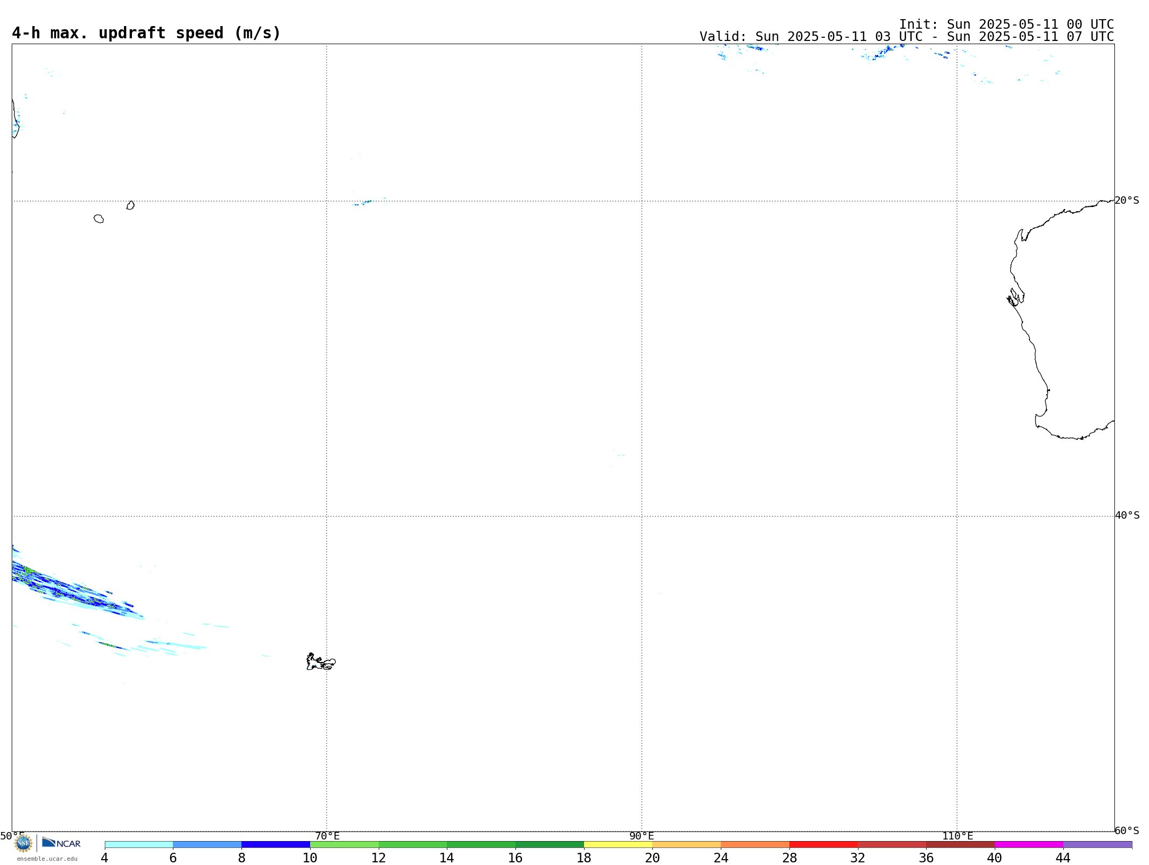The height and width of the screenshot is (865, 1149).
Task: Click the 20°S latitude label
Action: click(1127, 201)
